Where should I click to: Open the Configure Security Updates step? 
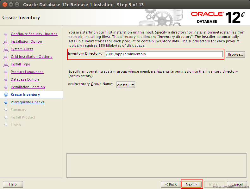pos(34,34)
